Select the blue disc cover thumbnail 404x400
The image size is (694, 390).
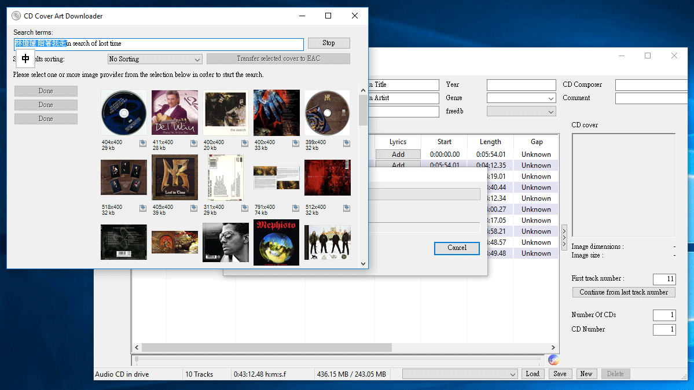tap(124, 113)
